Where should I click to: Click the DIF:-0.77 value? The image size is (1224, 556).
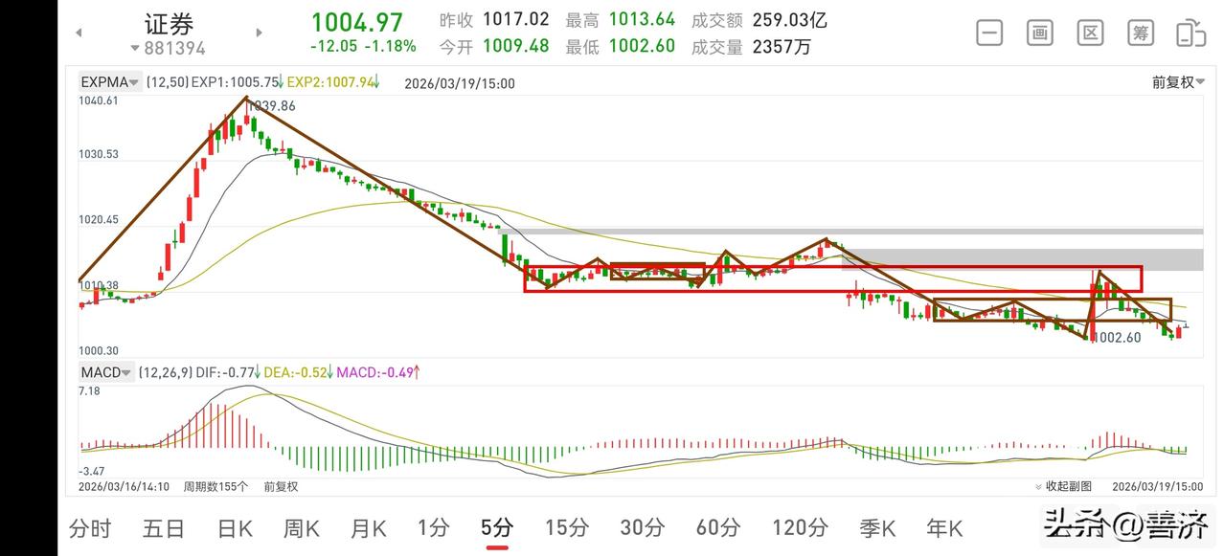tap(227, 372)
